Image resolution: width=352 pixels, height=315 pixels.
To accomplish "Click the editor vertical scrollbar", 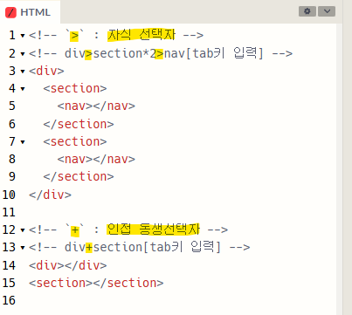I will pyautogui.click(x=340, y=168).
